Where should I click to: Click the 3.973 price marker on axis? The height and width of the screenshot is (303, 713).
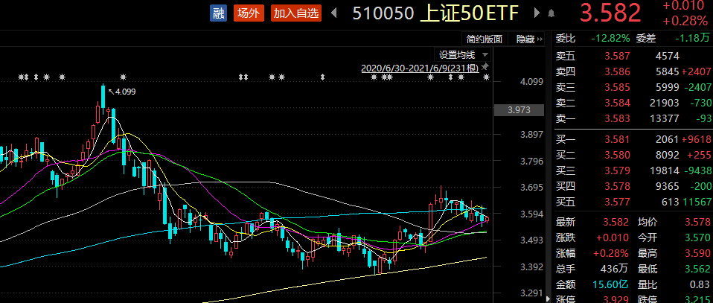517,110
